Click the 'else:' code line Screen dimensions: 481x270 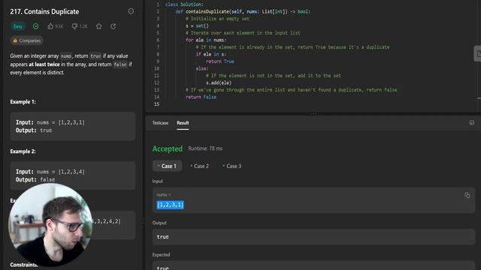coord(202,68)
